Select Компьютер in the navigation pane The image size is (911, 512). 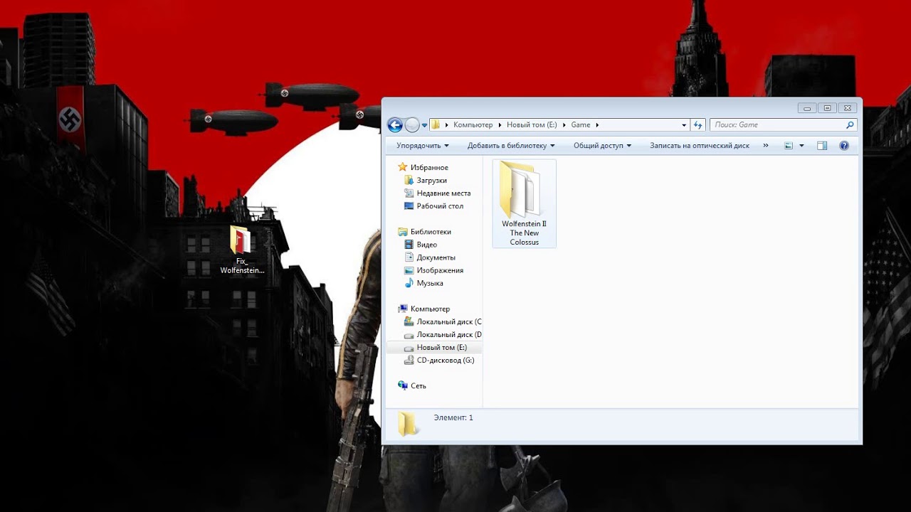click(430, 309)
